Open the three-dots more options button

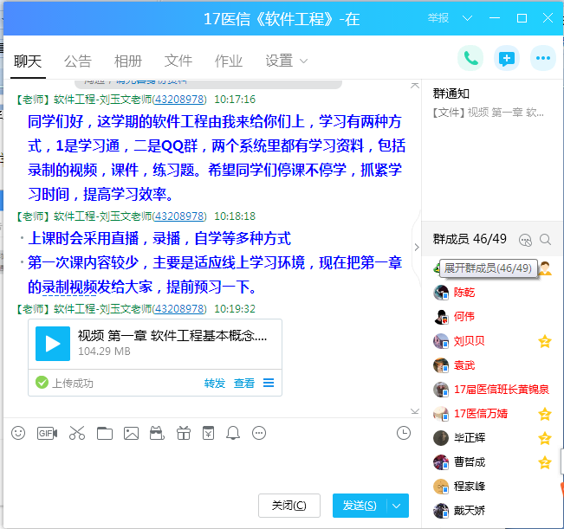[543, 58]
